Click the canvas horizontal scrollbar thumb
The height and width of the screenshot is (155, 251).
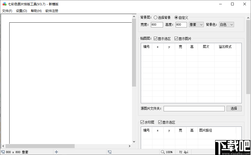40,146
